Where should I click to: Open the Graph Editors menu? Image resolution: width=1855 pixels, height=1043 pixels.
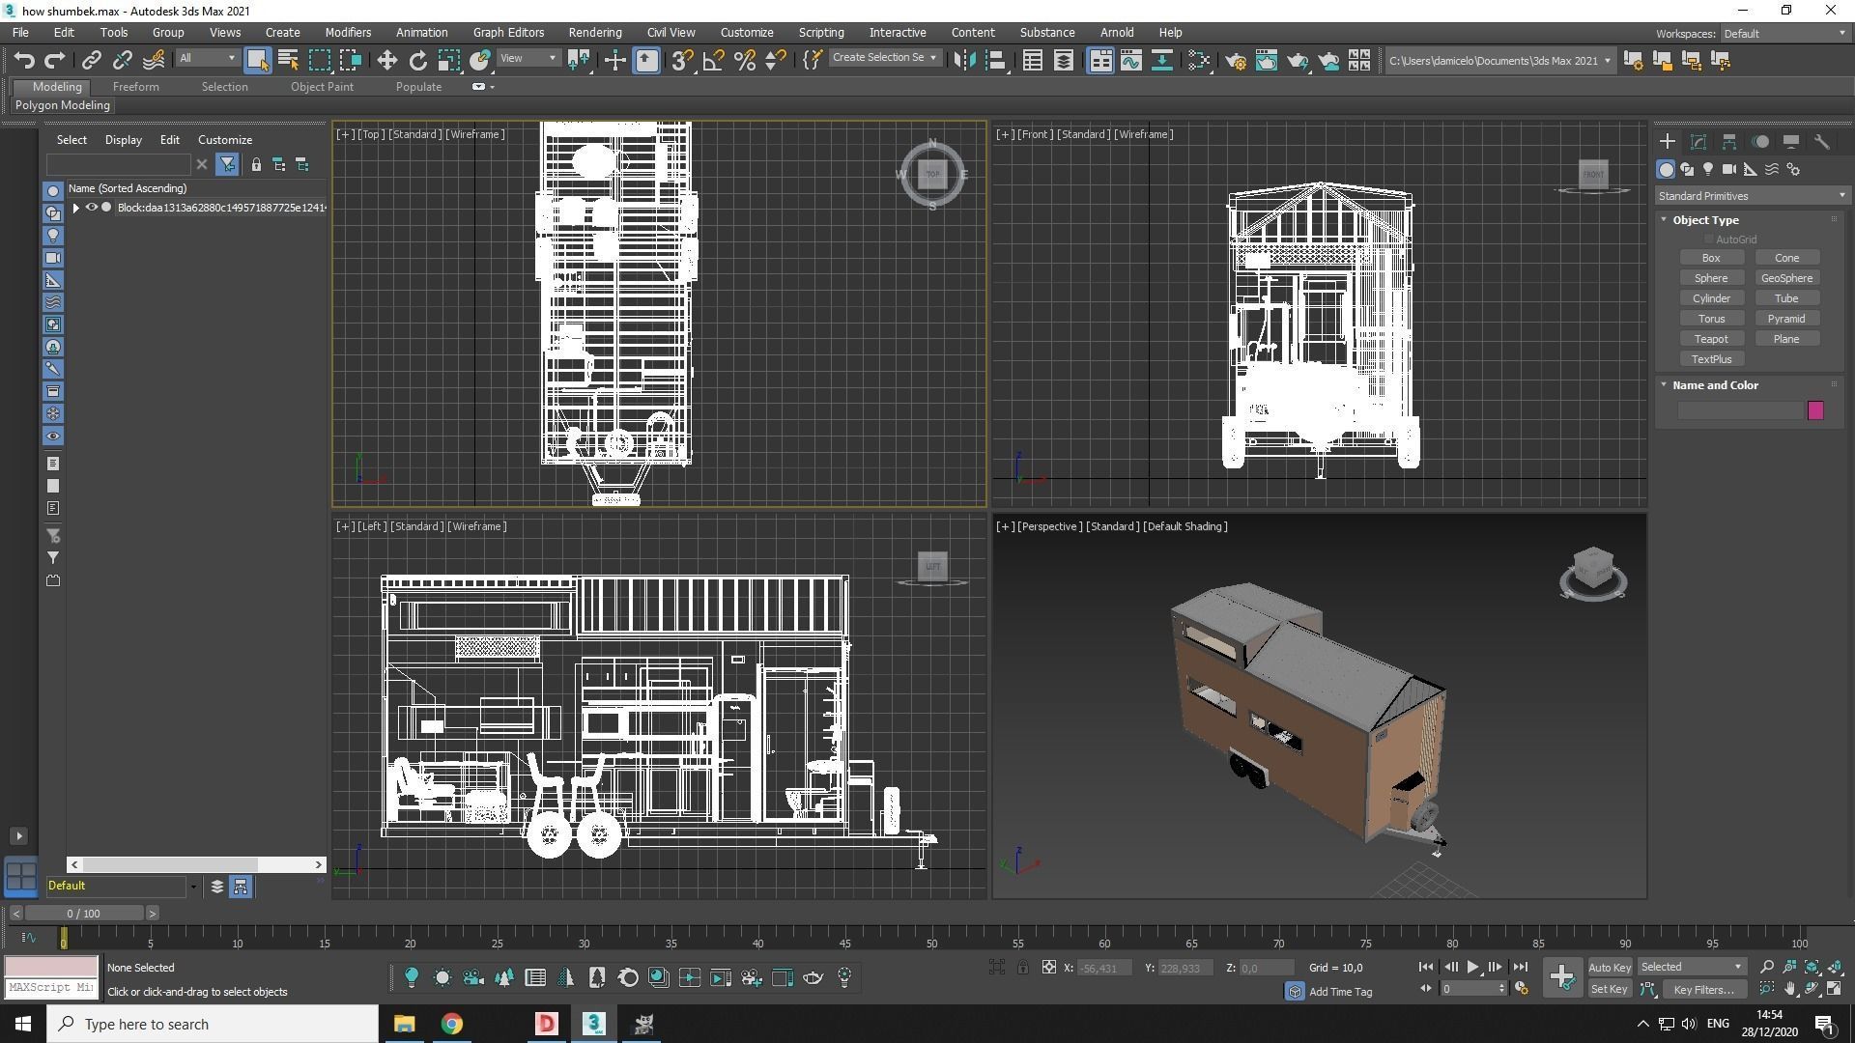pyautogui.click(x=508, y=33)
